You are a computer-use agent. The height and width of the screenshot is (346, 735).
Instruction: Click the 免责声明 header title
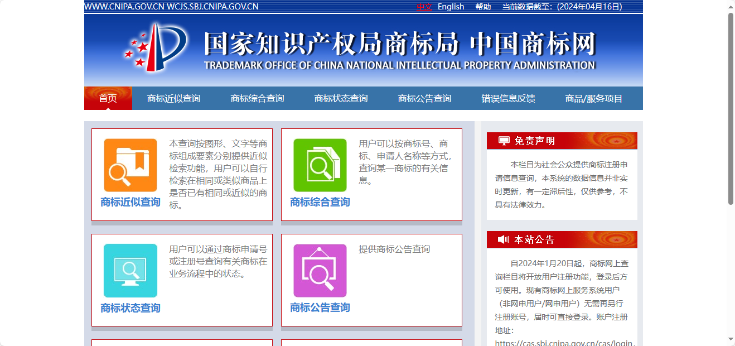(535, 141)
